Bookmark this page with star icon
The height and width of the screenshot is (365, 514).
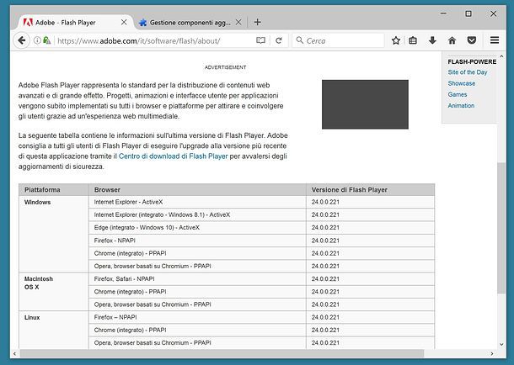click(396, 40)
